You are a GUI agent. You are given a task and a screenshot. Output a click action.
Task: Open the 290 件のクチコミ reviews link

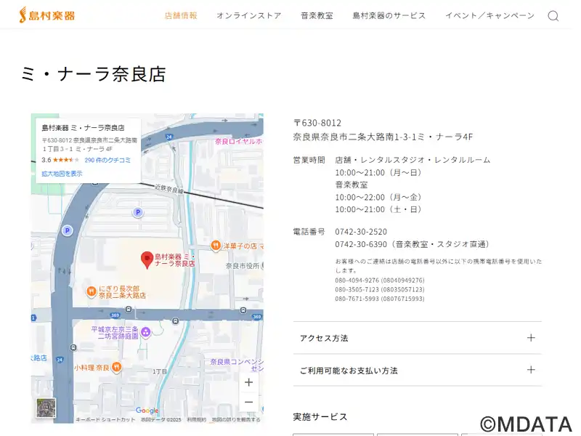pos(107,160)
